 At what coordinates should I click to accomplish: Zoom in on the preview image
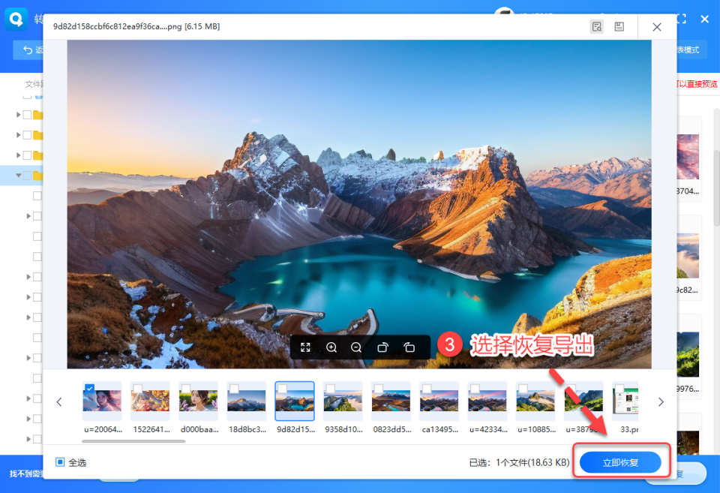(331, 347)
